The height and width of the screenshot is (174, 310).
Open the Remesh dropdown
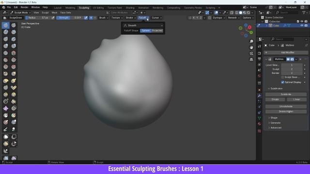233,18
